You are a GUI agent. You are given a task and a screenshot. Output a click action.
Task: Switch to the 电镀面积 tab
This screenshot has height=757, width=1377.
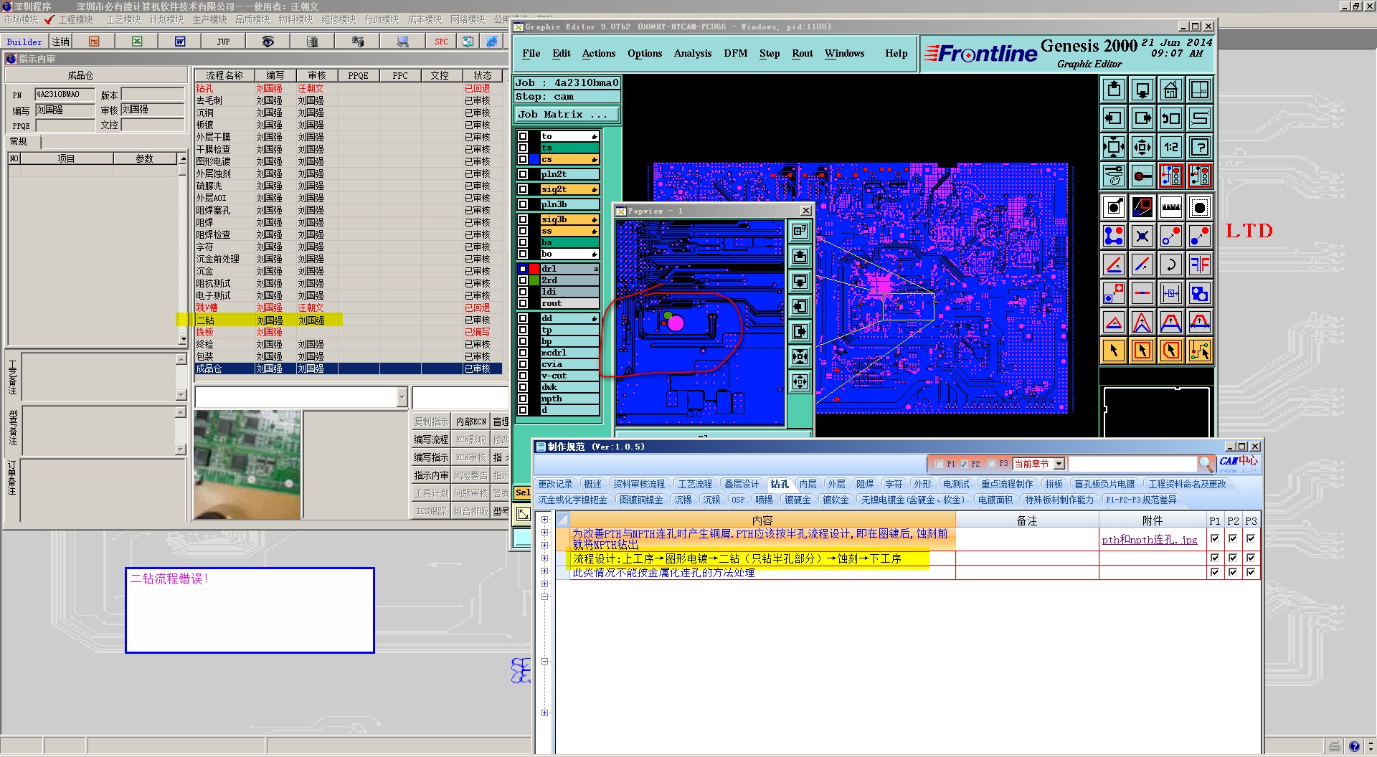tap(995, 500)
